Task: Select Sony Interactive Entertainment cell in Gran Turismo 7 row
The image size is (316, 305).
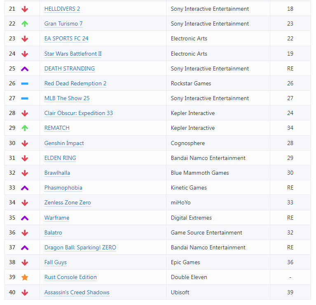Action: click(x=218, y=23)
